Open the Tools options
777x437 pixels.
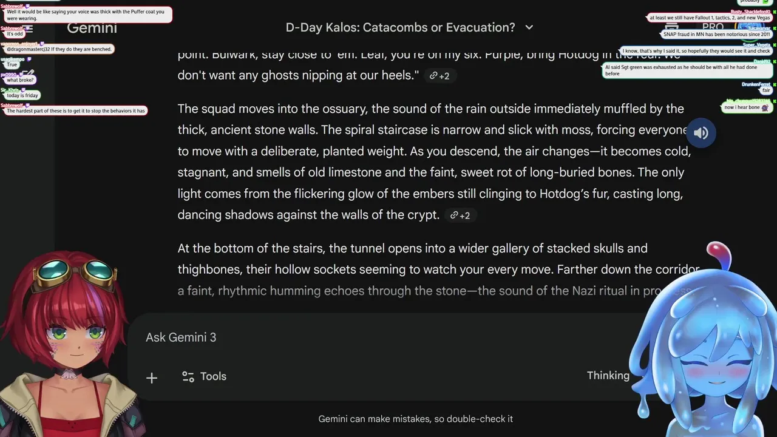pyautogui.click(x=205, y=377)
